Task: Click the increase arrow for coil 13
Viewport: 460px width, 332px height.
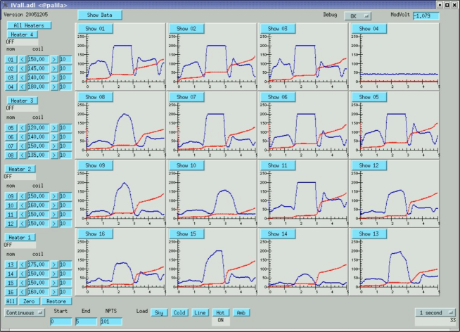Action: point(53,264)
